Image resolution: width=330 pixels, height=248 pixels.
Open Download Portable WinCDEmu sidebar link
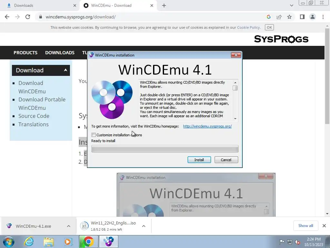(42, 104)
